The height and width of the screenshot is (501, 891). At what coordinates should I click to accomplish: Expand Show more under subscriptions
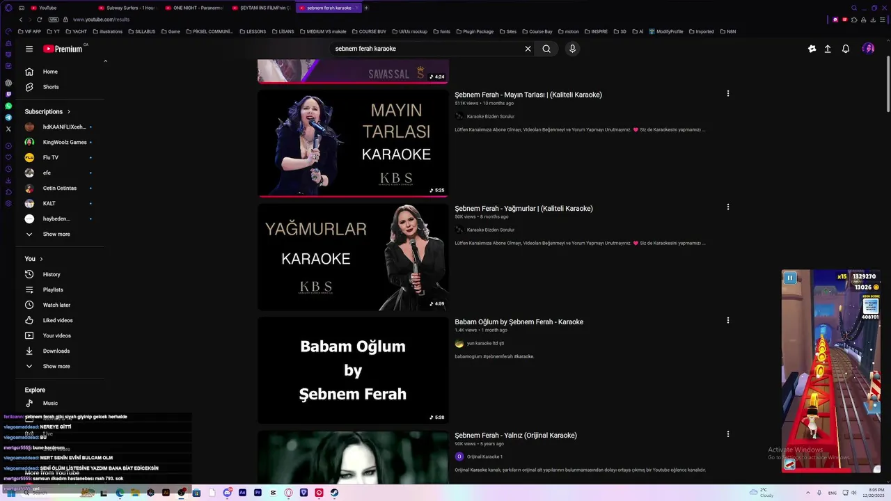(x=61, y=234)
